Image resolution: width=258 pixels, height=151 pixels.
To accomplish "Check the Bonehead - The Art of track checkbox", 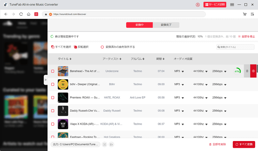I will pyautogui.click(x=53, y=71).
